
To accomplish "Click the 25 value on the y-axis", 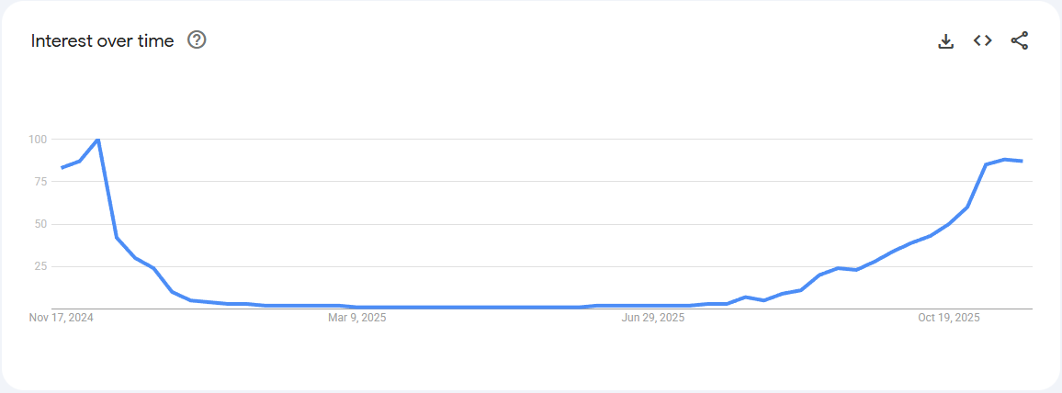I will pyautogui.click(x=40, y=266).
